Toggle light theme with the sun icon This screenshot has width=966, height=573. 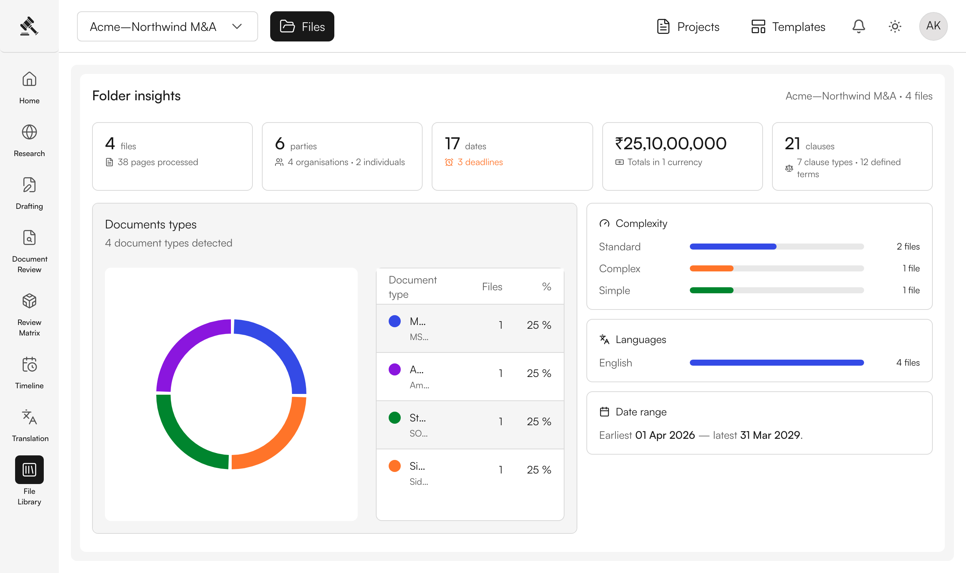point(895,26)
